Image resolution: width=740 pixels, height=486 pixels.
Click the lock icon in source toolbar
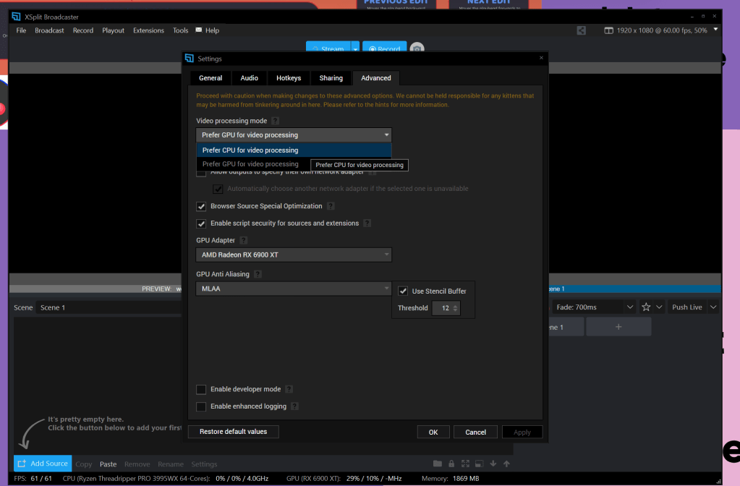click(451, 464)
